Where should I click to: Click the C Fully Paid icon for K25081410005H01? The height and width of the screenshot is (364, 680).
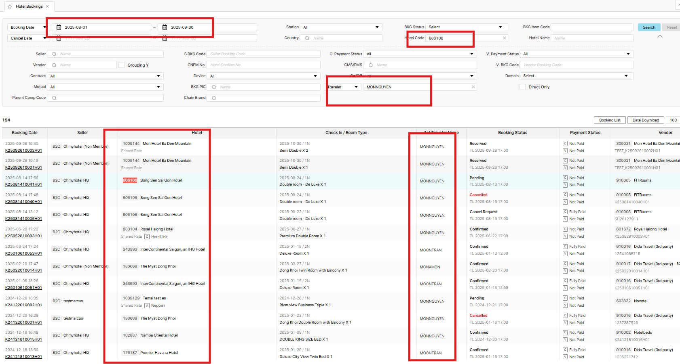click(565, 212)
